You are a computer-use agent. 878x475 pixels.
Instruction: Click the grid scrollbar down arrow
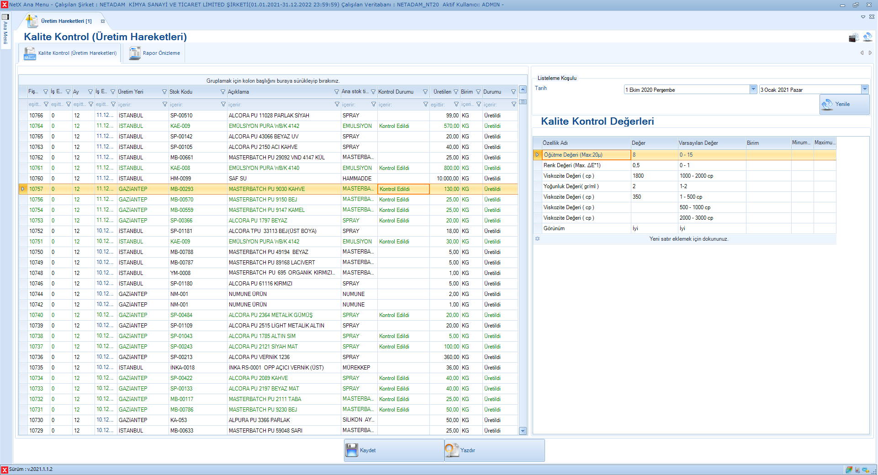[x=523, y=431]
